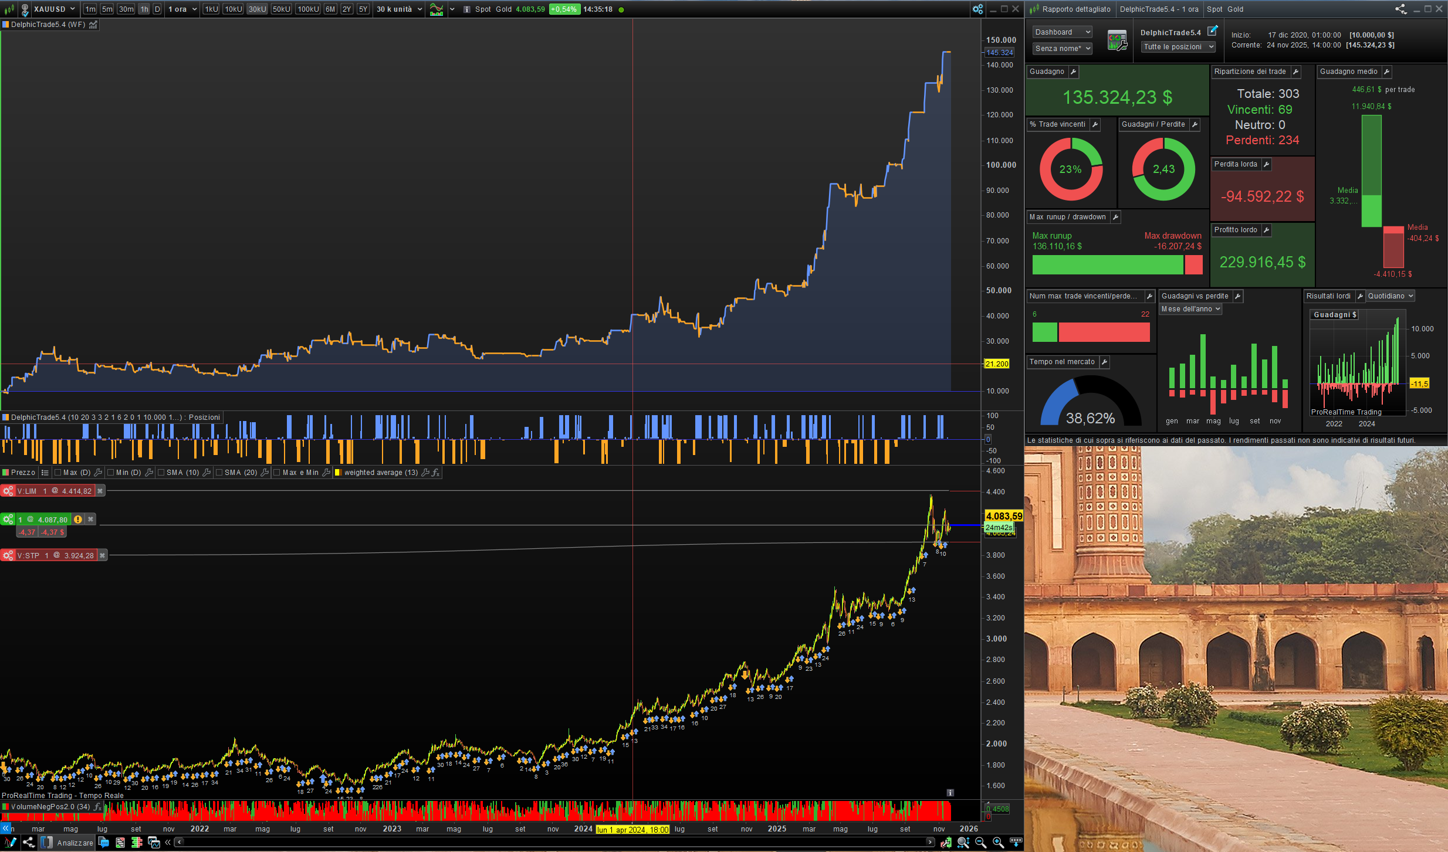The height and width of the screenshot is (852, 1448).
Task: Toggle the Max e Min checkbox
Action: pos(277,473)
